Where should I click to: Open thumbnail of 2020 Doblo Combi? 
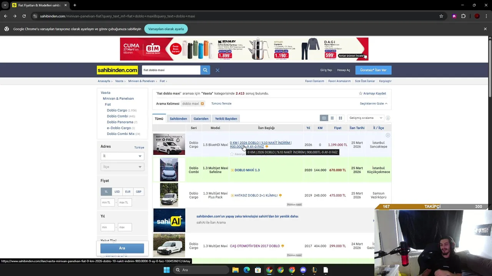(169, 170)
